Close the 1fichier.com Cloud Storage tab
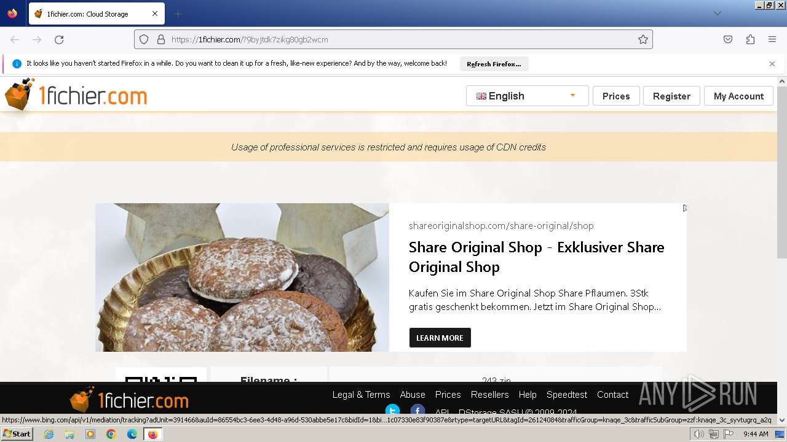This screenshot has height=442, width=787. coord(155,14)
